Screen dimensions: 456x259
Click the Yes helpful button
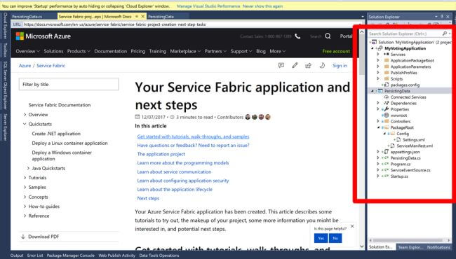point(321,239)
